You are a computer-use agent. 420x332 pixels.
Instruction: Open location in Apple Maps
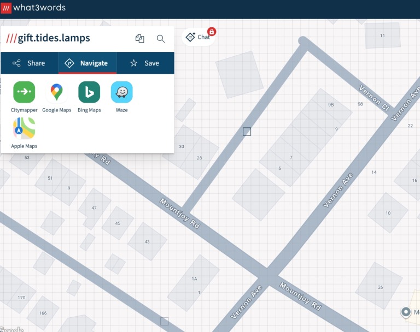24,129
